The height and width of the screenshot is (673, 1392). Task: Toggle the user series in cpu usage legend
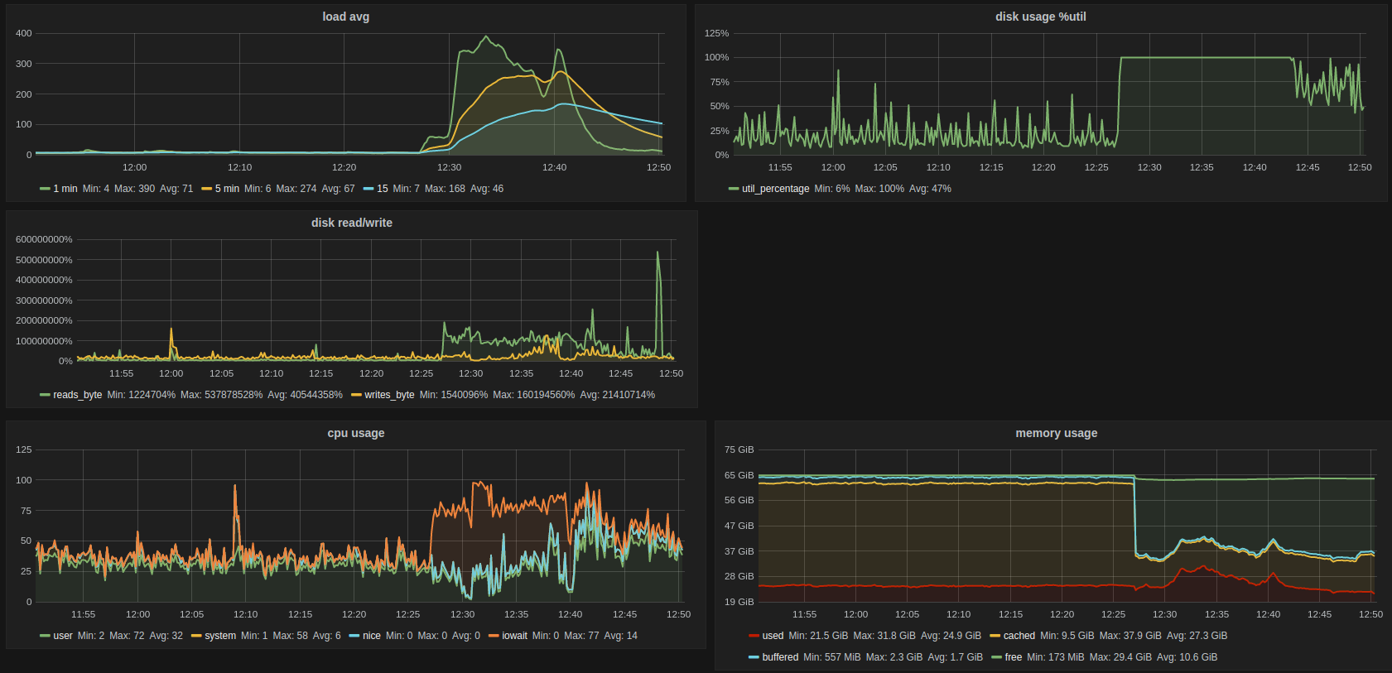point(63,636)
